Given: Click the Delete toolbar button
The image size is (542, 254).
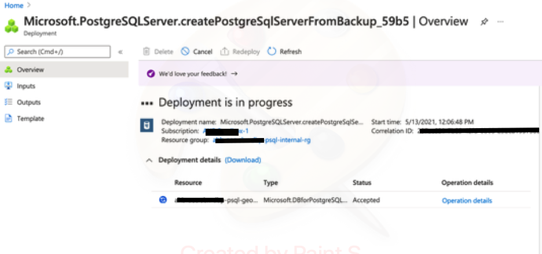Looking at the screenshot, I should [x=158, y=52].
